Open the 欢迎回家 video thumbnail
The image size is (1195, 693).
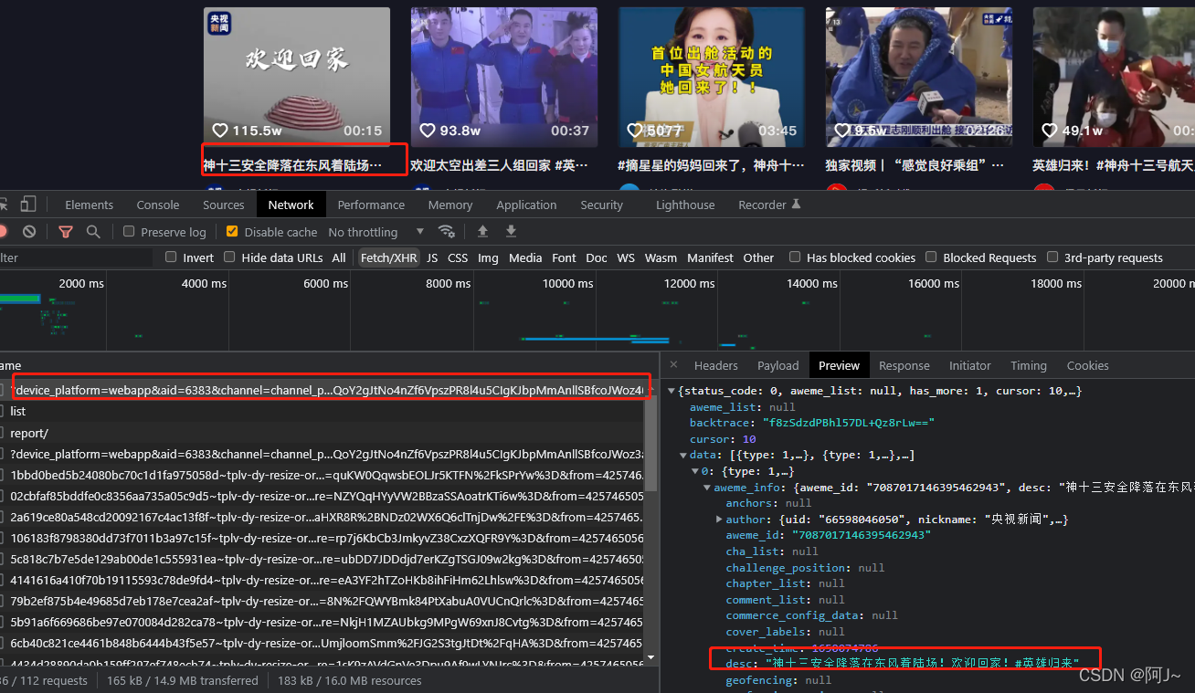(296, 77)
